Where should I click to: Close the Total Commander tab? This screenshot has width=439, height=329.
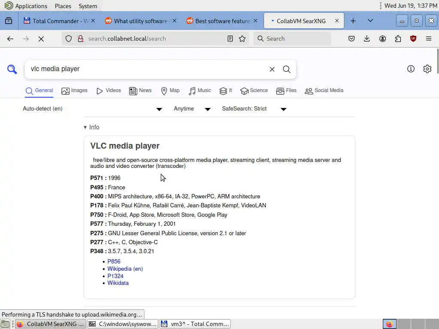pos(93,21)
